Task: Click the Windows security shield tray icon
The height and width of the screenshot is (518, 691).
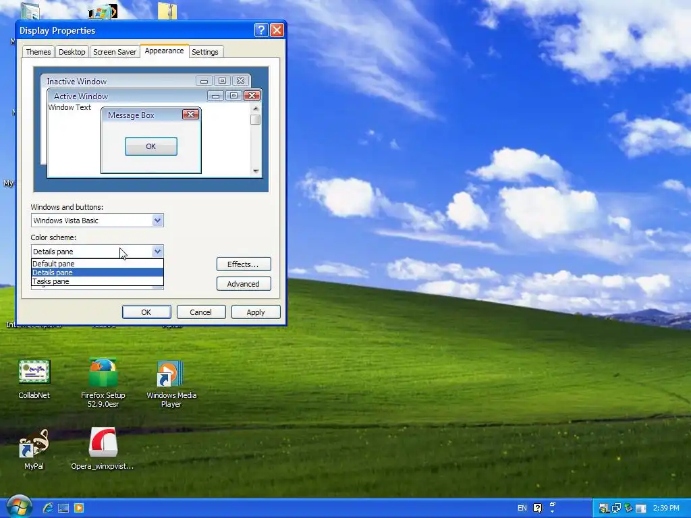Action: (604, 509)
